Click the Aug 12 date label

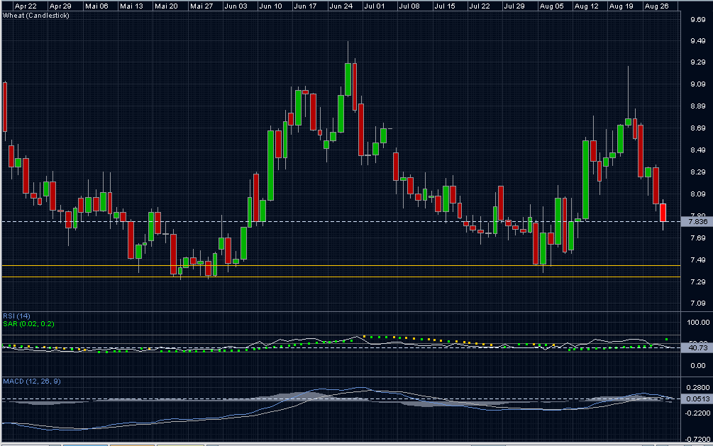point(587,6)
